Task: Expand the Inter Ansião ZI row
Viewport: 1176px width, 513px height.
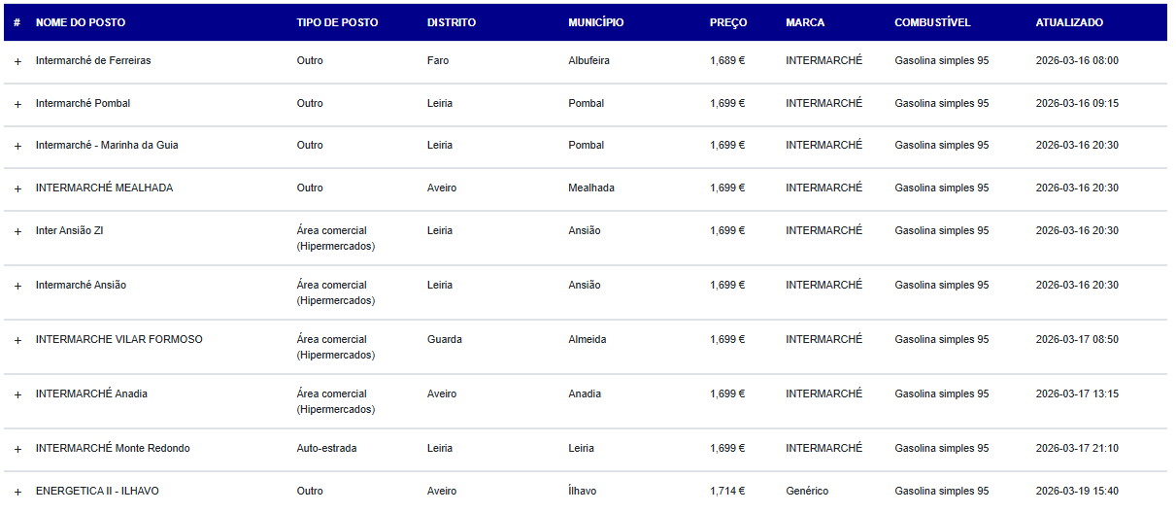Action: (x=17, y=231)
